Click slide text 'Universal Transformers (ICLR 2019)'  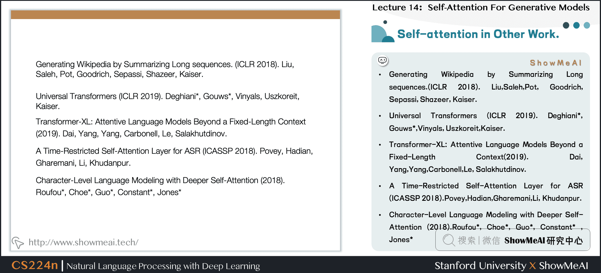pyautogui.click(x=99, y=96)
